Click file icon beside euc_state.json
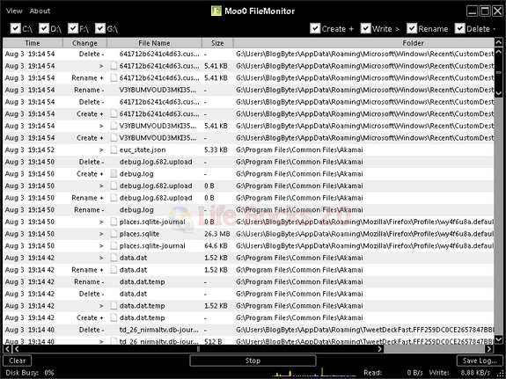The height and width of the screenshot is (379, 506). point(114,149)
